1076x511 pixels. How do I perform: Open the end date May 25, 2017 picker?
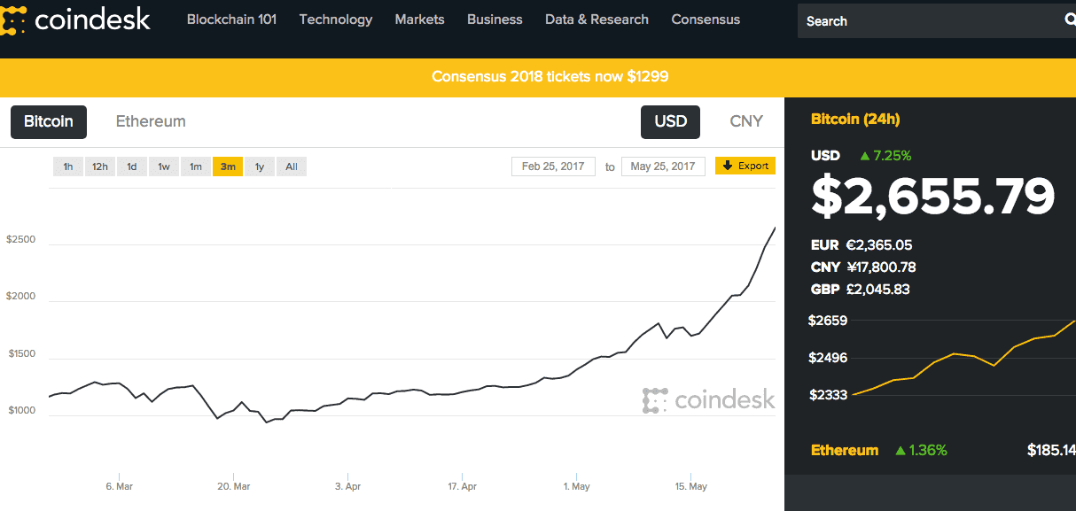coord(663,166)
